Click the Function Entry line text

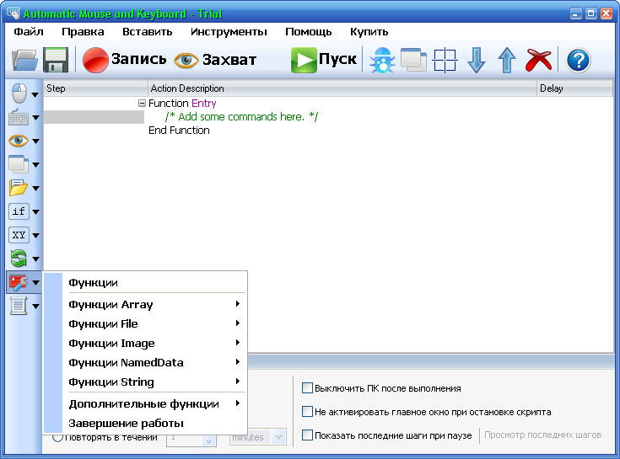(x=182, y=104)
